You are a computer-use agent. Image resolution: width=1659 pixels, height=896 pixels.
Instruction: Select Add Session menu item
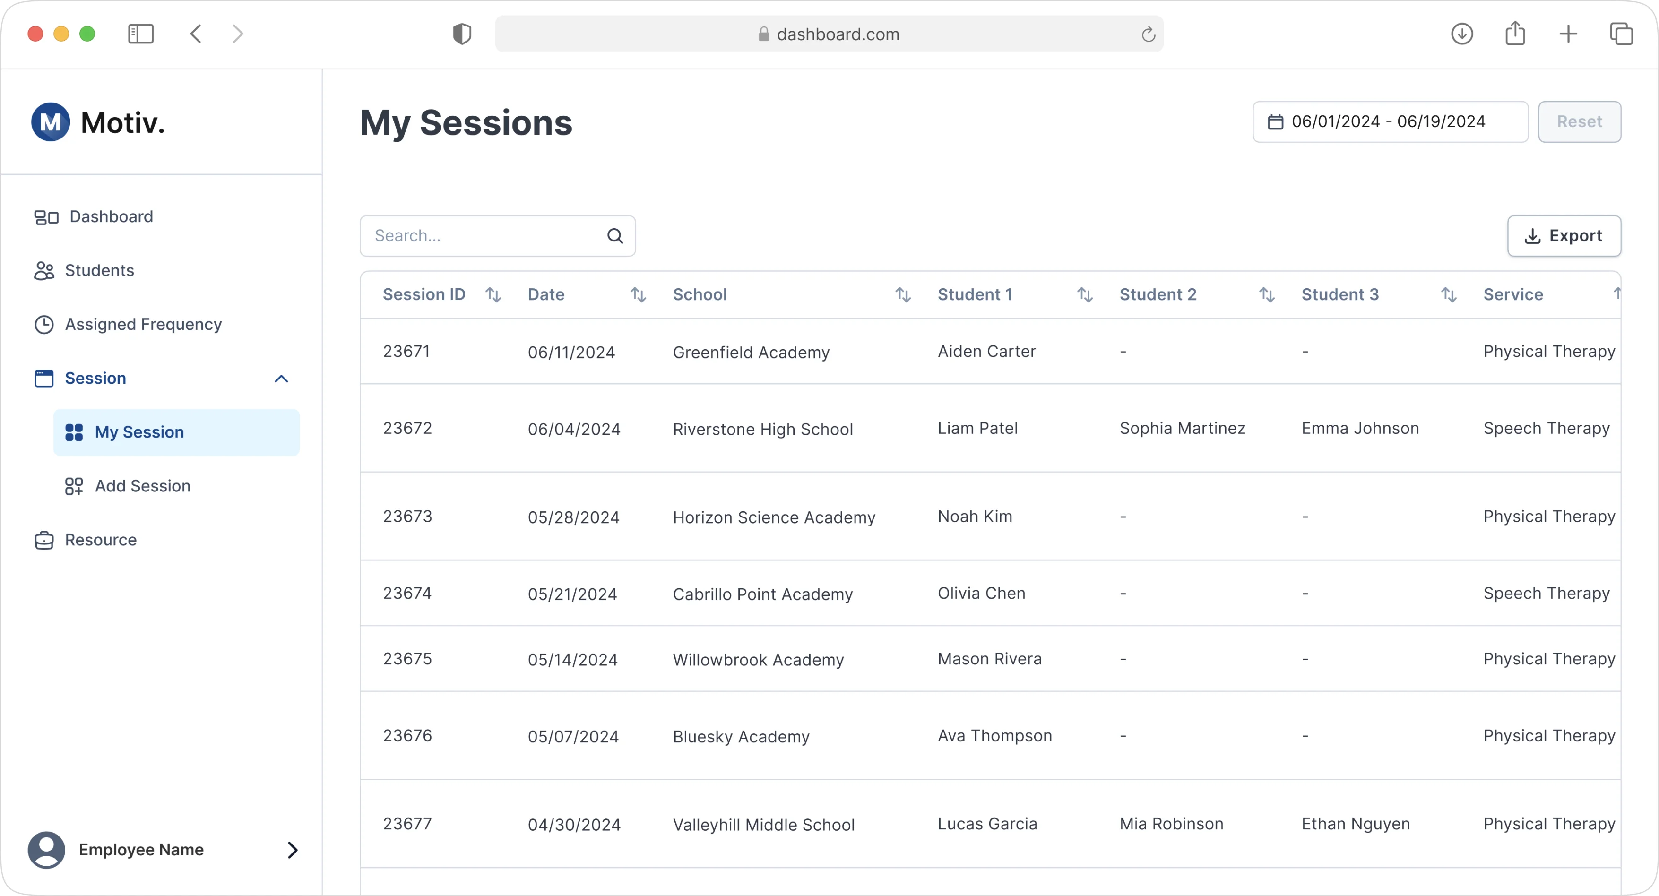click(142, 485)
